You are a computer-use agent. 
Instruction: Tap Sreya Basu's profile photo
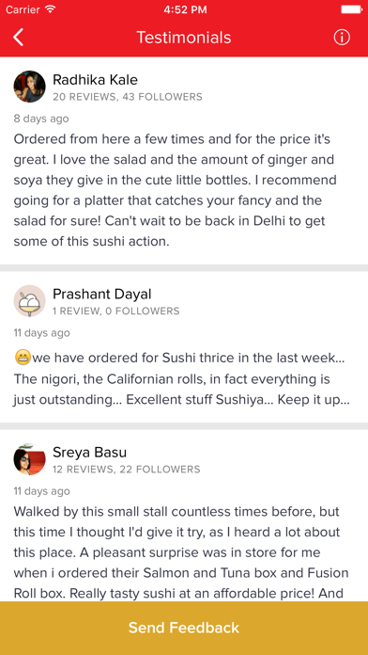click(x=30, y=459)
